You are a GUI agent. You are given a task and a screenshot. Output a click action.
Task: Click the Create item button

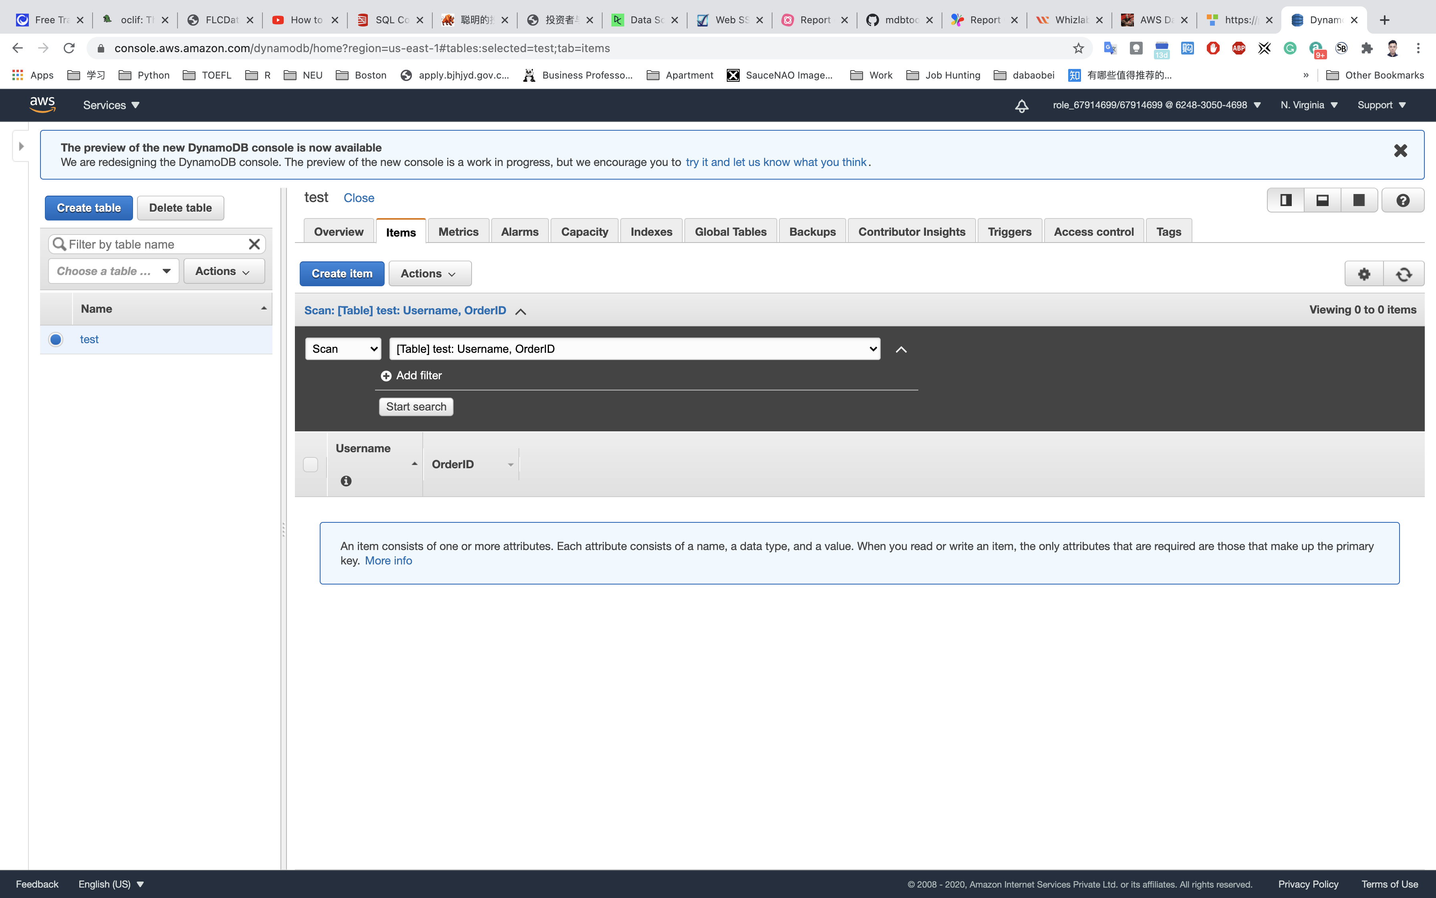point(342,274)
